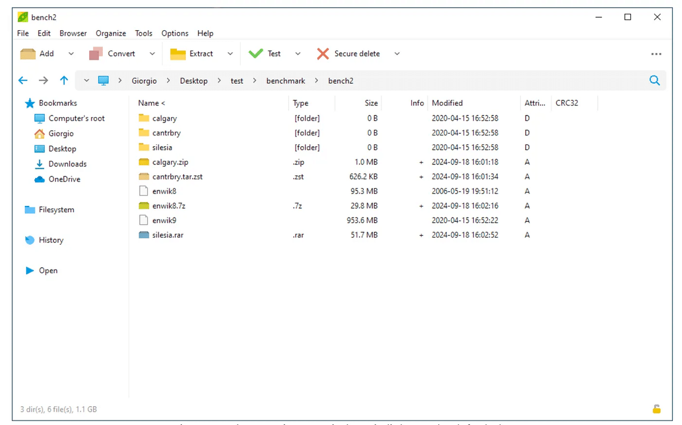The width and height of the screenshot is (682, 425).
Task: Expand the Add dropdown arrow
Action: 71,54
